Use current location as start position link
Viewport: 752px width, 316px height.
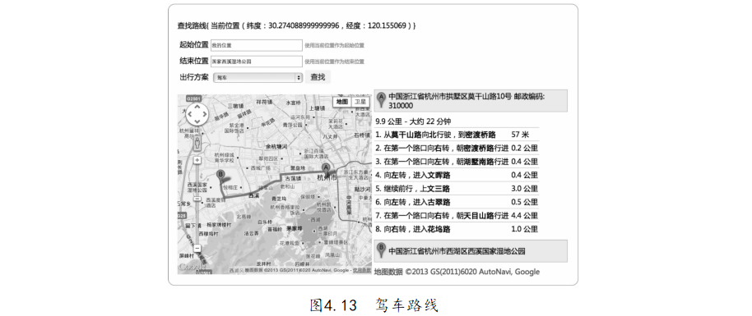pyautogui.click(x=335, y=45)
